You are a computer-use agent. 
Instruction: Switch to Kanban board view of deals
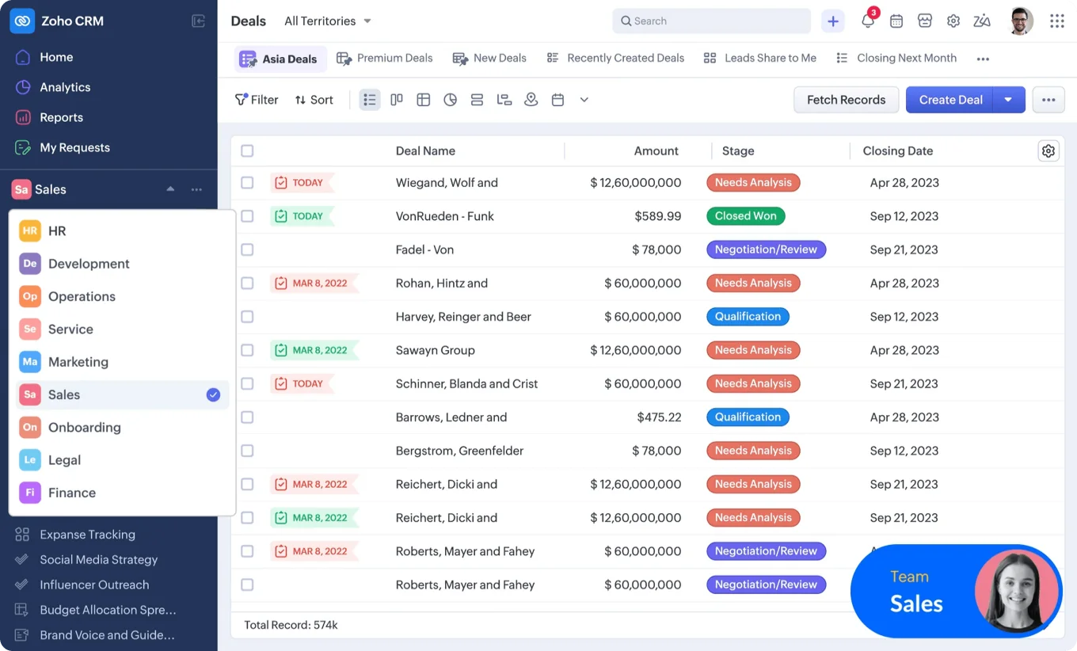pyautogui.click(x=396, y=99)
